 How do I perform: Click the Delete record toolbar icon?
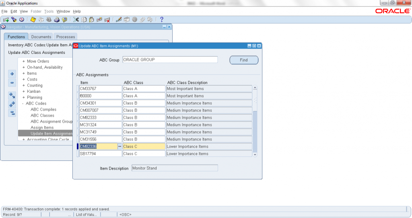(107, 19)
